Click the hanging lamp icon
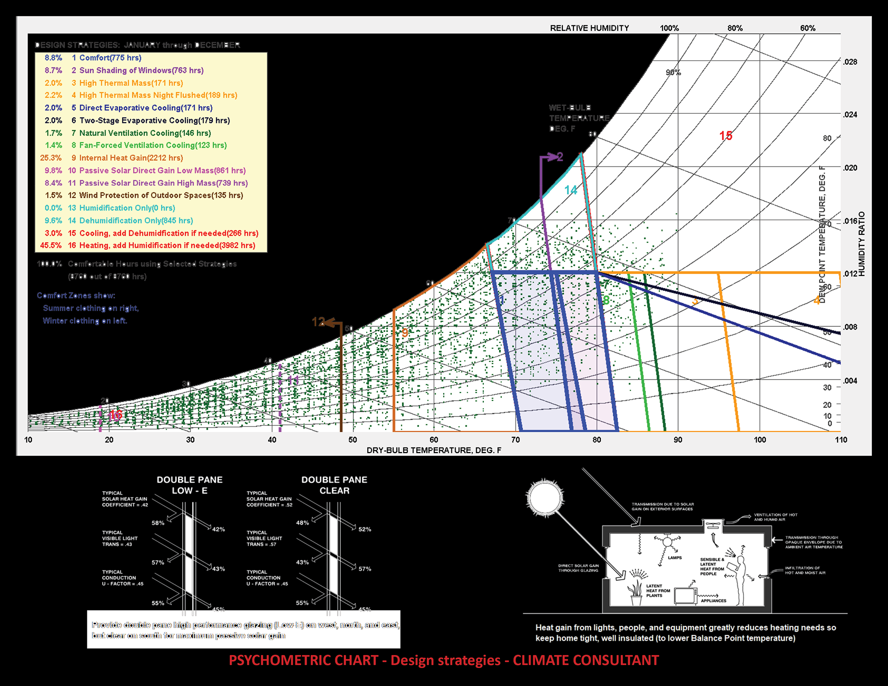The image size is (888, 686). pos(667,542)
